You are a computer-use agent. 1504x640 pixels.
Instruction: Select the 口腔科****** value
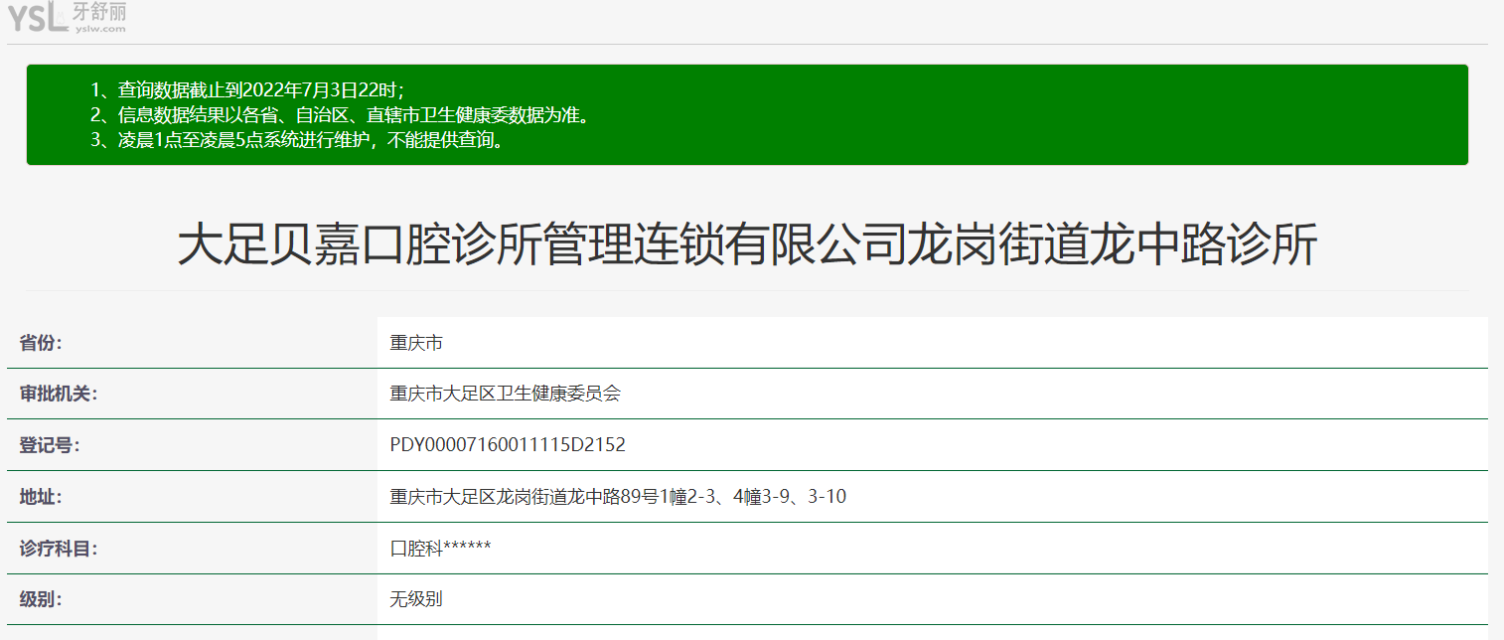tap(440, 549)
